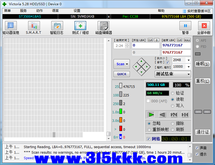Click the orange 3.0s block color swatch
Screen dimensions: 215x165
click(121, 120)
